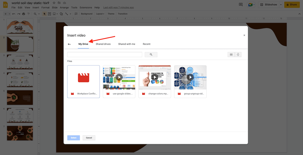Viewport: 303px width, 155px height.
Task: Switch to the Recent tab
Action: [147, 44]
